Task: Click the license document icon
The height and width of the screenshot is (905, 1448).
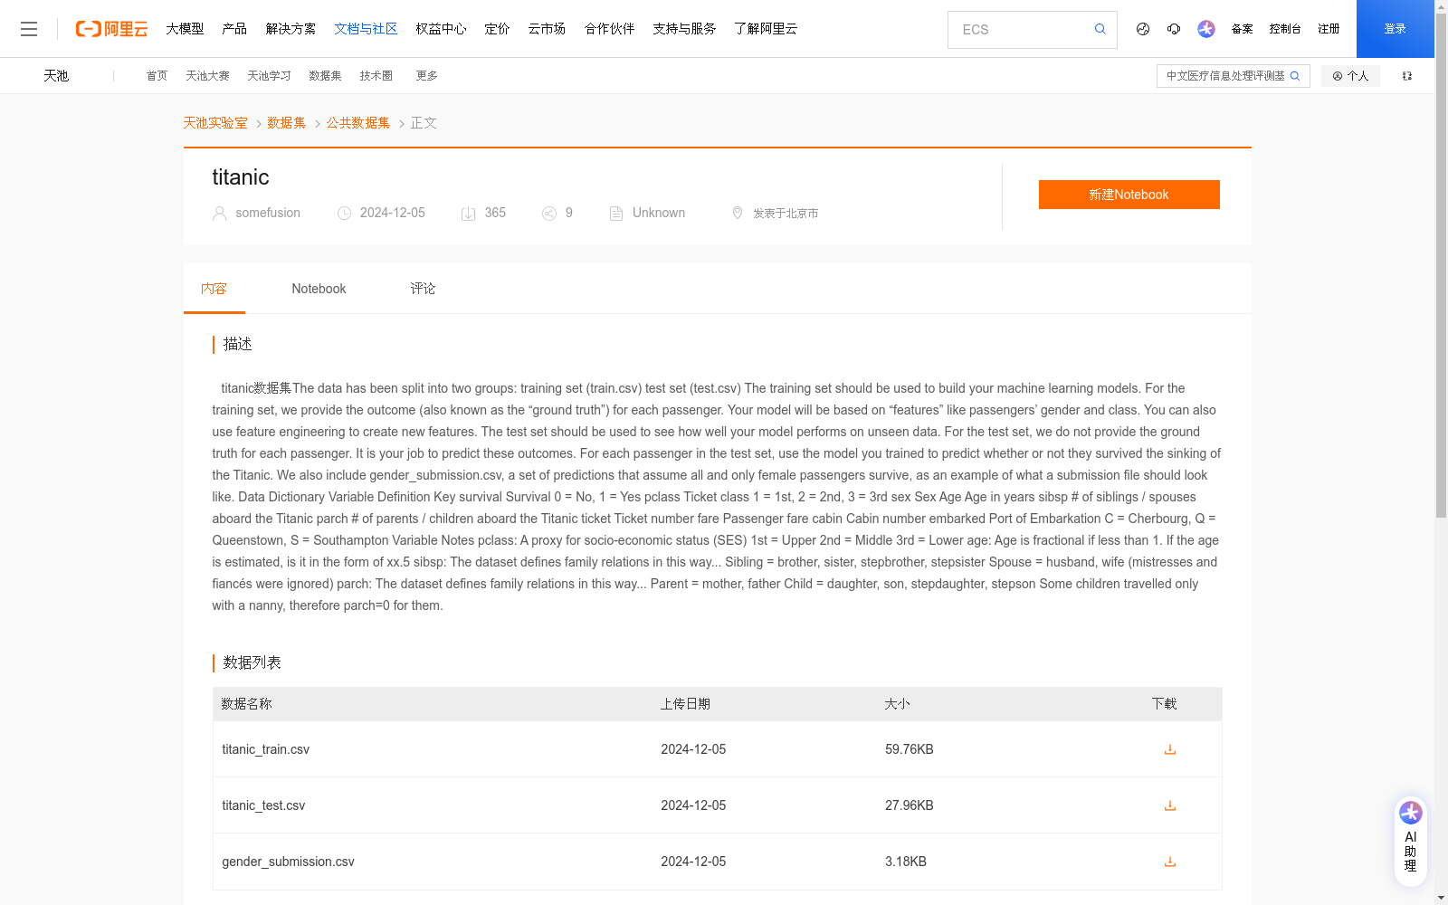Action: click(616, 214)
